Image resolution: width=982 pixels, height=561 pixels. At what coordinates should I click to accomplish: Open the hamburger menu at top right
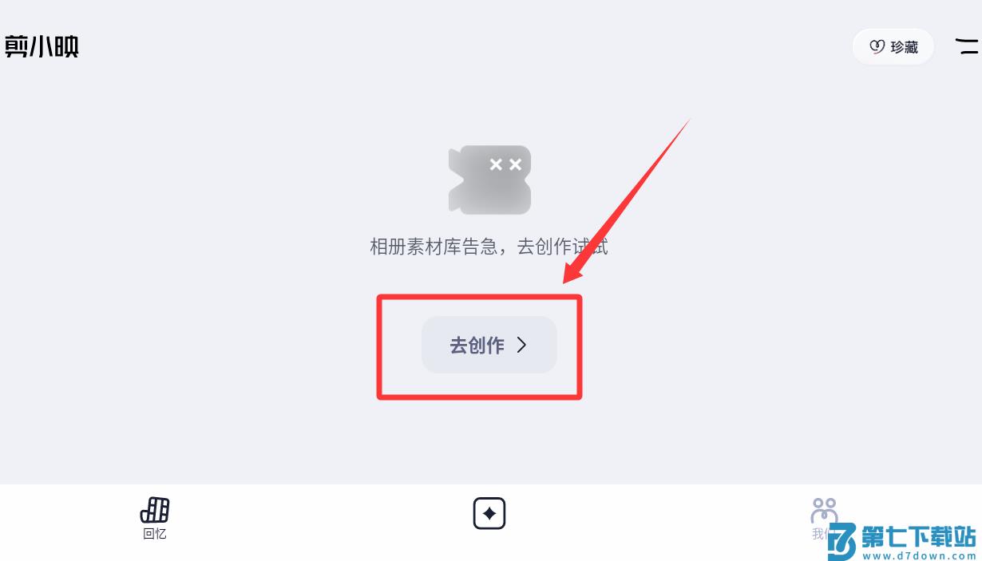(968, 46)
